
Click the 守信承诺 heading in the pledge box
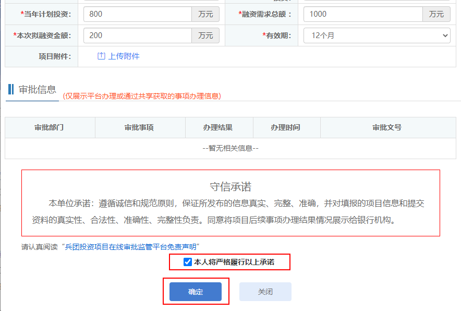pyautogui.click(x=231, y=187)
